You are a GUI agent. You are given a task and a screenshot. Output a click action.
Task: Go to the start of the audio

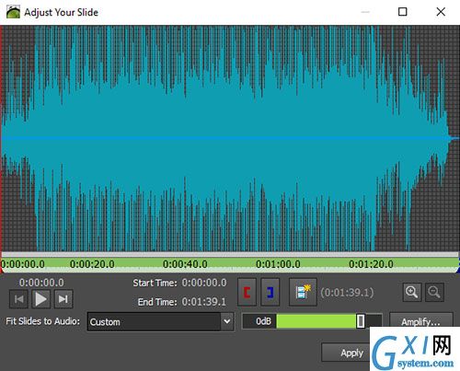coord(19,298)
